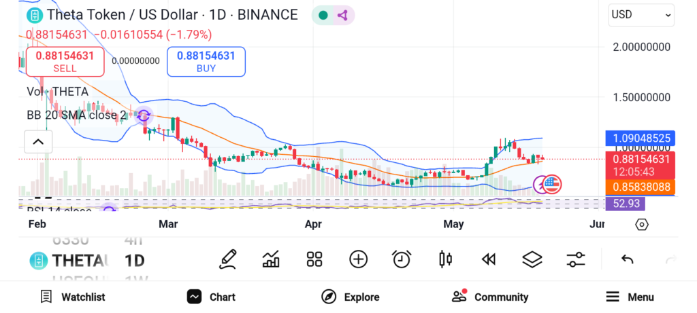Open the drawing tools pencil icon
The image size is (697, 313).
click(228, 259)
